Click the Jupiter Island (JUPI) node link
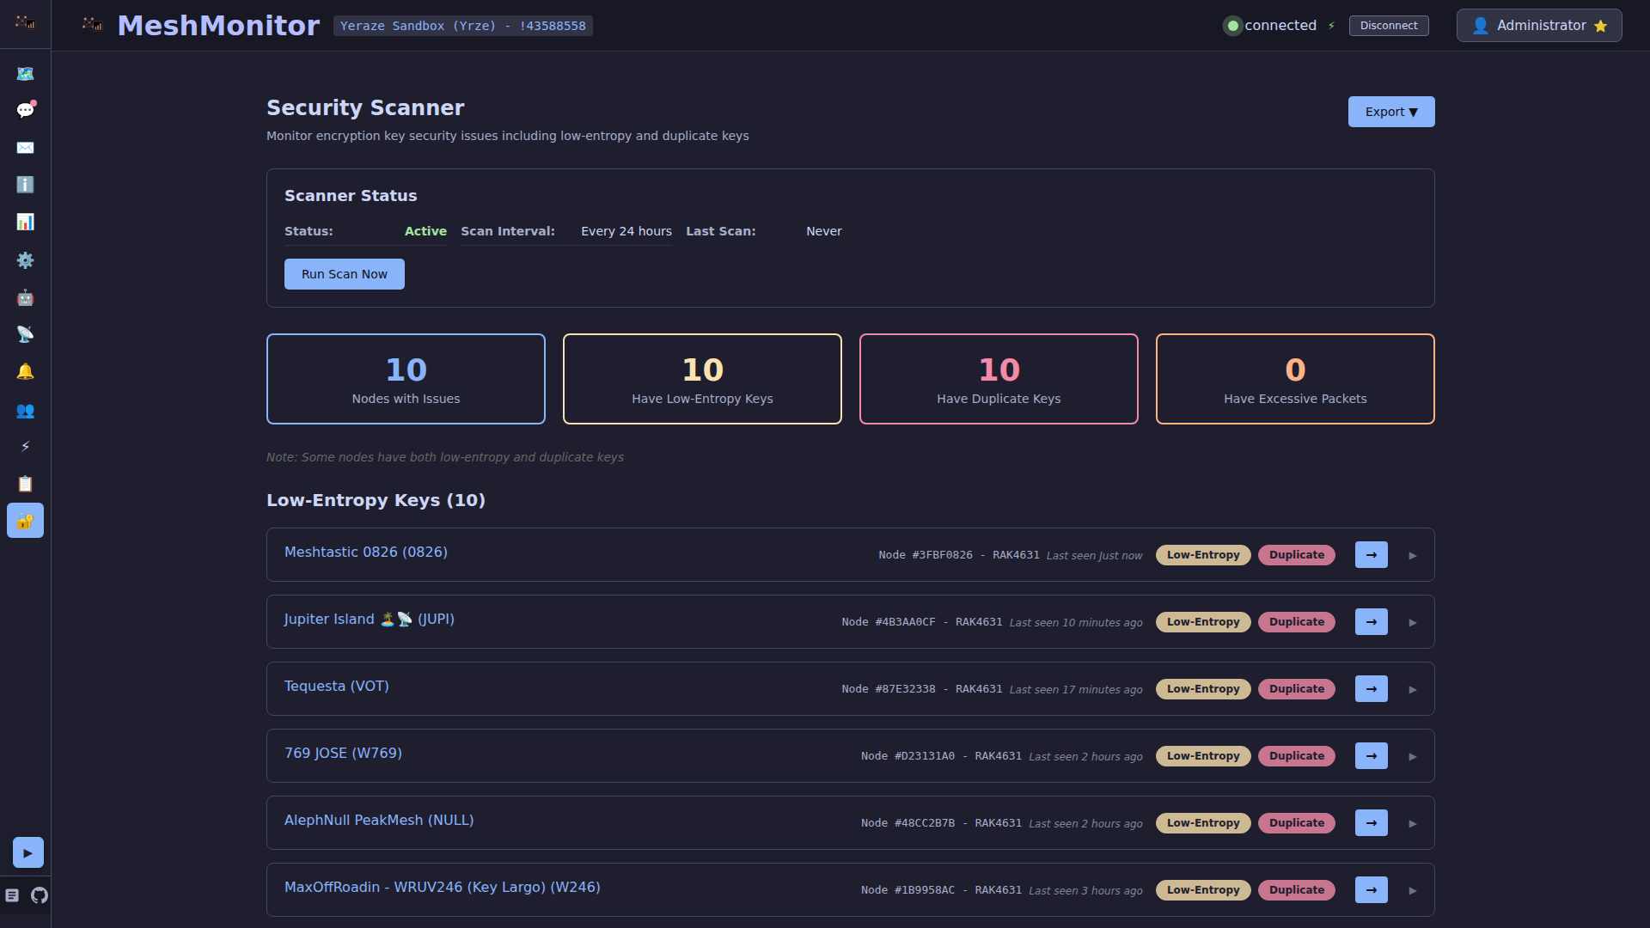1650x928 pixels. pyautogui.click(x=369, y=620)
